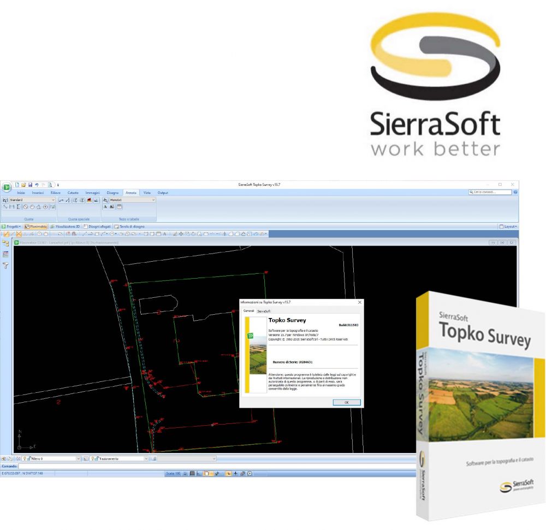Select the text 'A' tool in Testo e tabelle
546x530 pixels.
[105, 207]
